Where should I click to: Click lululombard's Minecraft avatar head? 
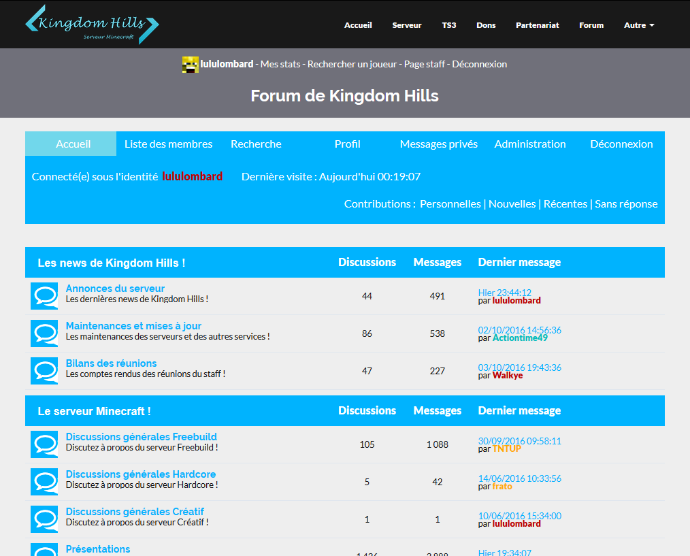pyautogui.click(x=190, y=65)
